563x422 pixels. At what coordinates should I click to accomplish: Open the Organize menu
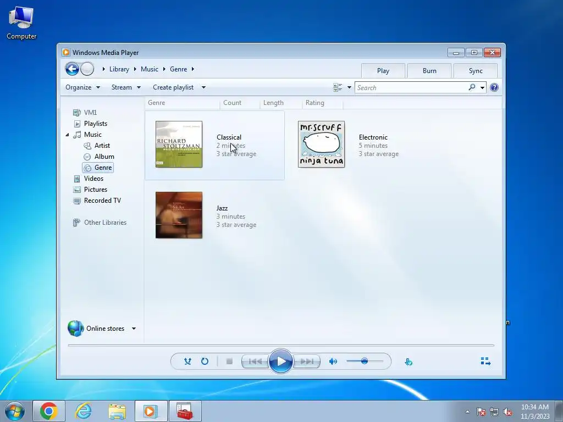coord(82,87)
